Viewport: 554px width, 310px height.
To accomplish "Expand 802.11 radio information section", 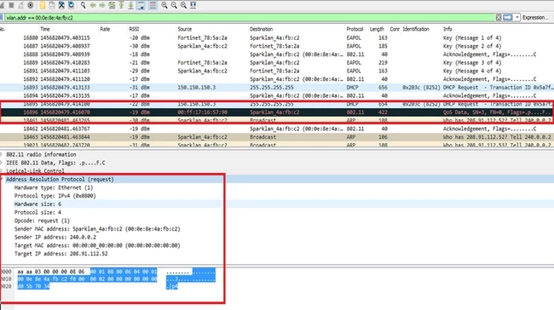I will pos(1,154).
